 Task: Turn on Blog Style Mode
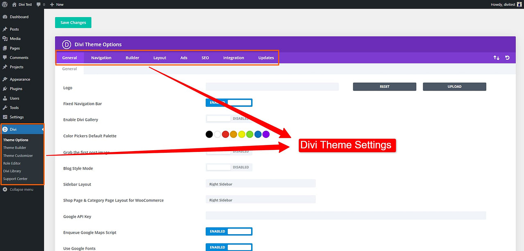point(229,167)
